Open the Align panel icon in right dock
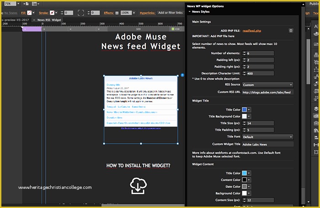Screen dimensions: 320x208 pos(316,137)
